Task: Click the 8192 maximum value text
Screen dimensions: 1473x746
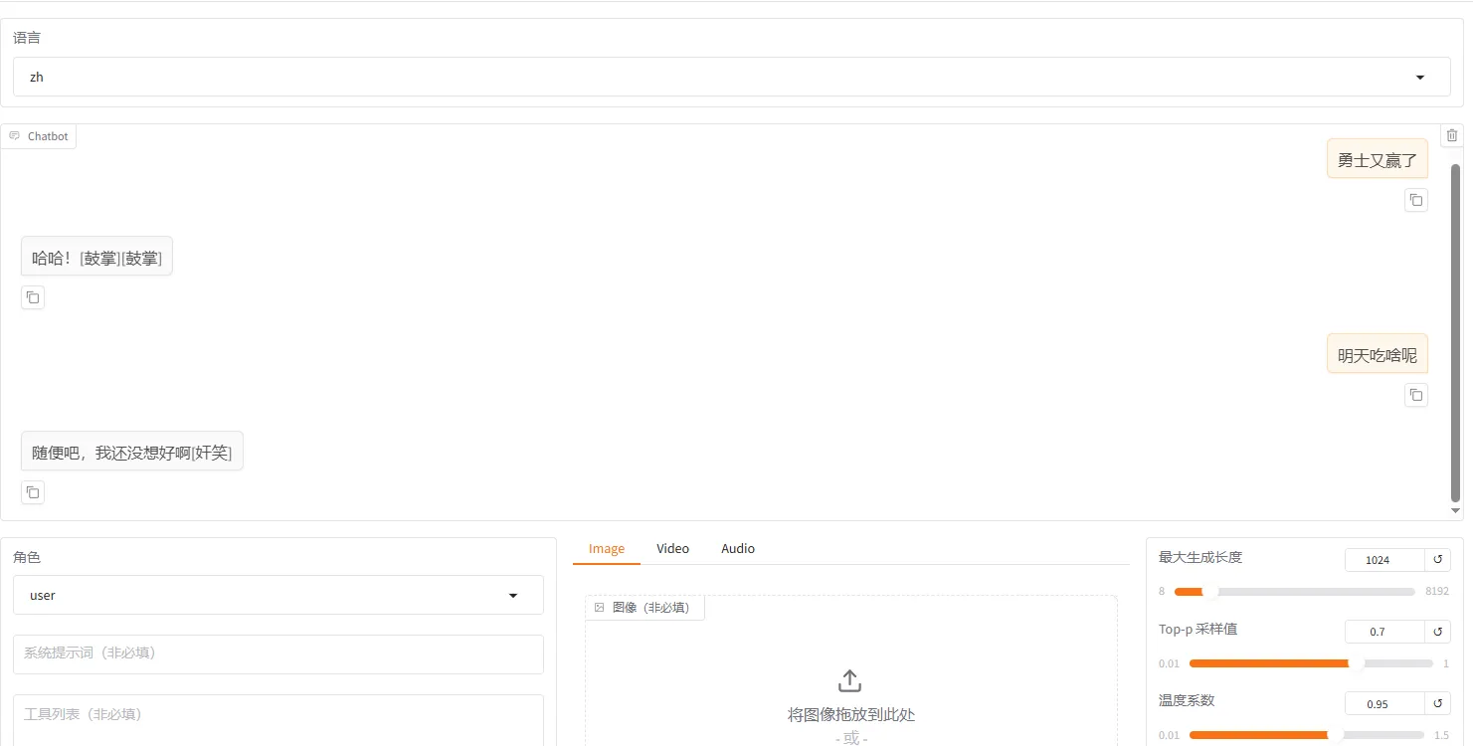Action: point(1437,592)
